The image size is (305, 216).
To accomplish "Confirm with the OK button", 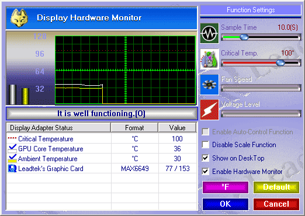I will coord(226,204).
